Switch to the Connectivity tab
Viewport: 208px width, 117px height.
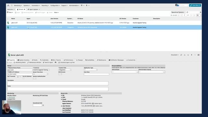point(131,60)
